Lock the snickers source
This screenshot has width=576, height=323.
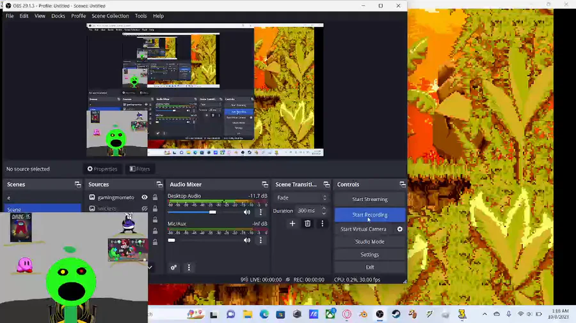click(155, 209)
